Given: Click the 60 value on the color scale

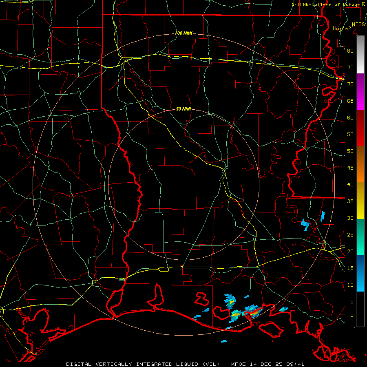Looking at the screenshot, I should (x=350, y=118).
